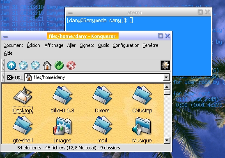Click the file view scrollbar thumb
This screenshot has height=158, width=225.
pos(167,92)
